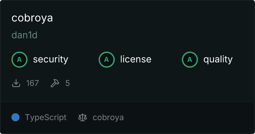Click the balance scale license icon
The height and width of the screenshot is (134, 255).
coord(83,117)
